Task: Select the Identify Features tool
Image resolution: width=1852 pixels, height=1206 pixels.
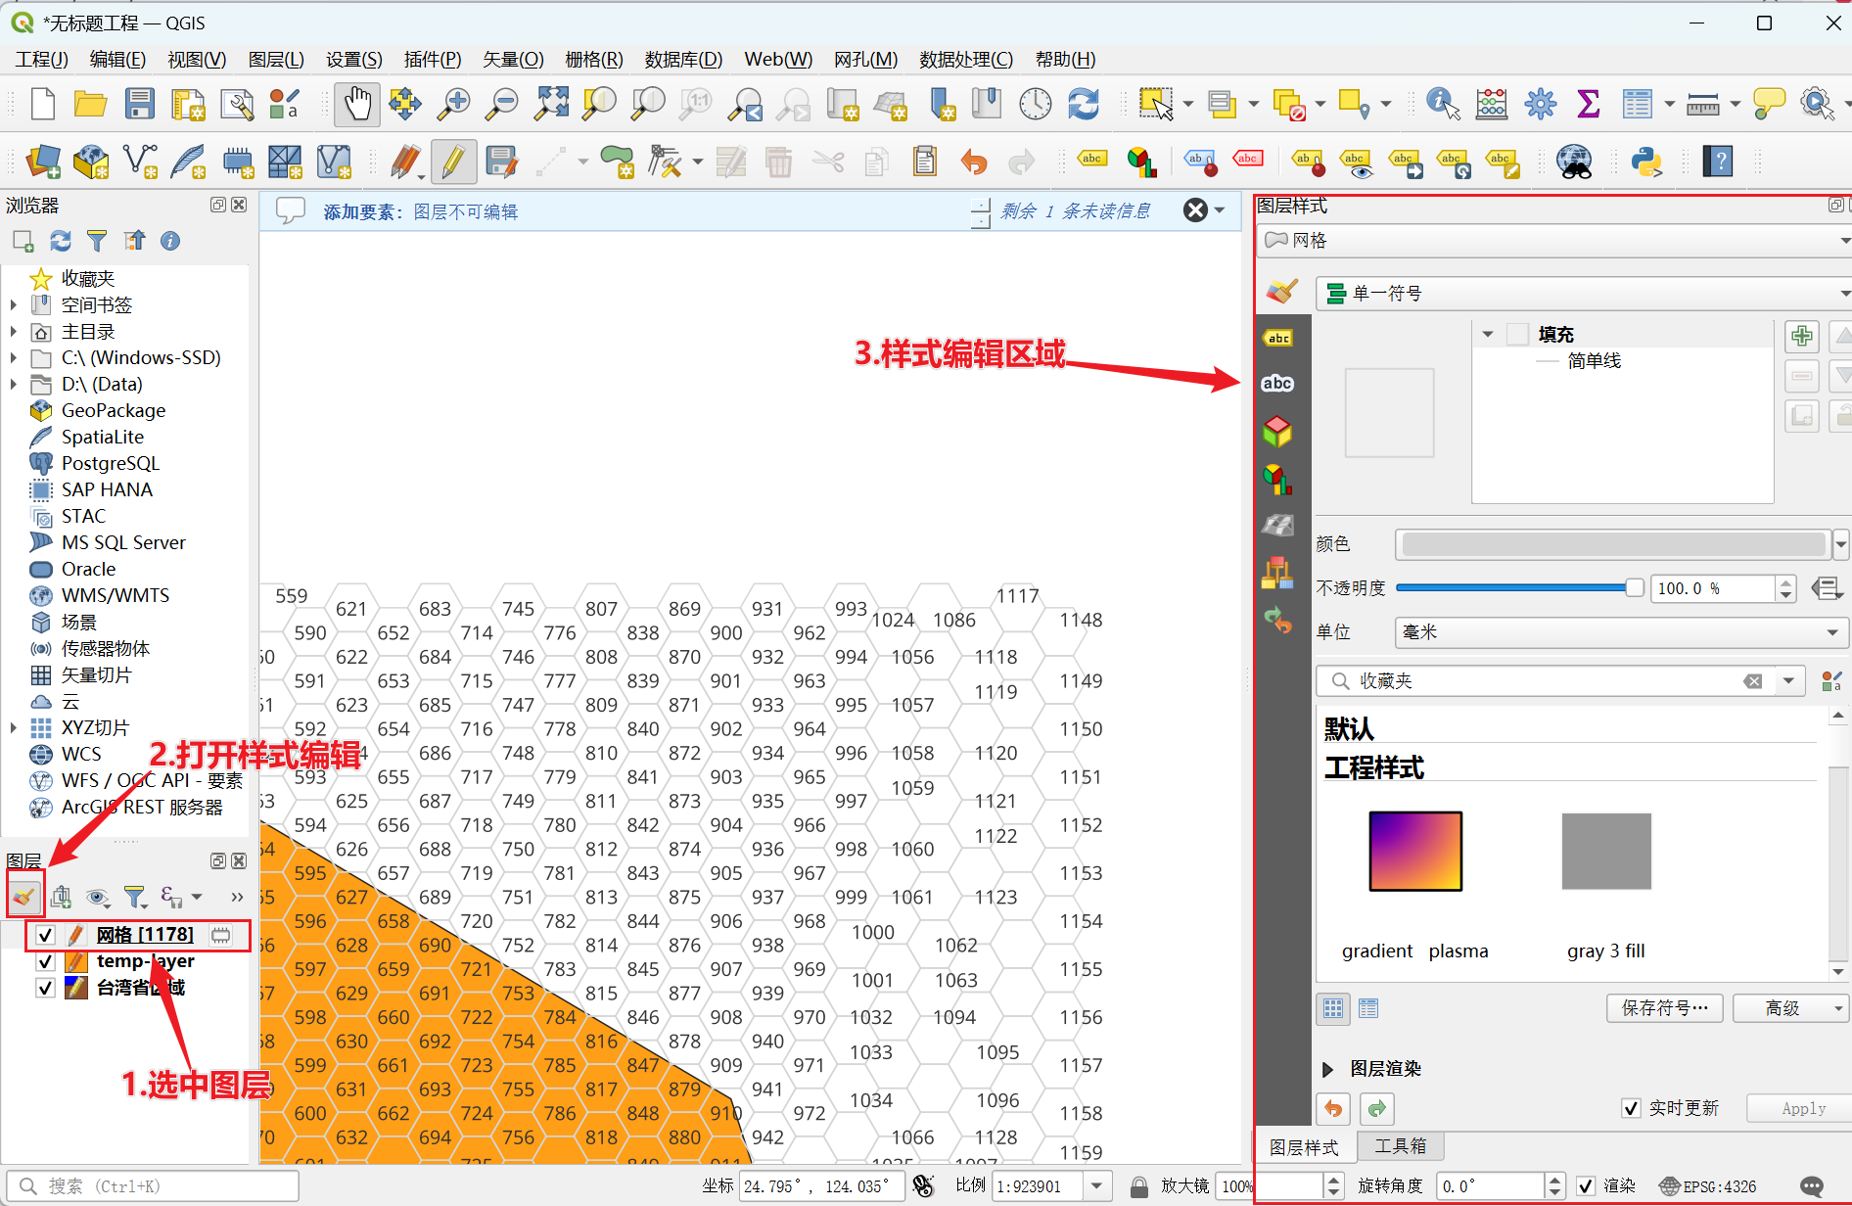Action: [1444, 104]
